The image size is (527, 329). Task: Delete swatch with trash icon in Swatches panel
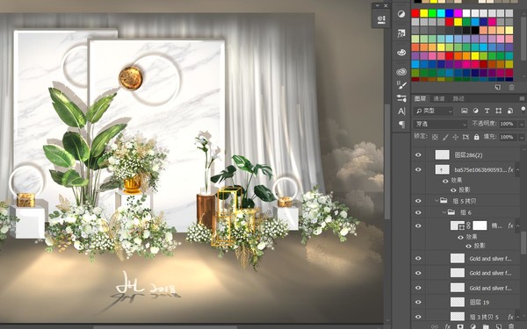[511, 87]
